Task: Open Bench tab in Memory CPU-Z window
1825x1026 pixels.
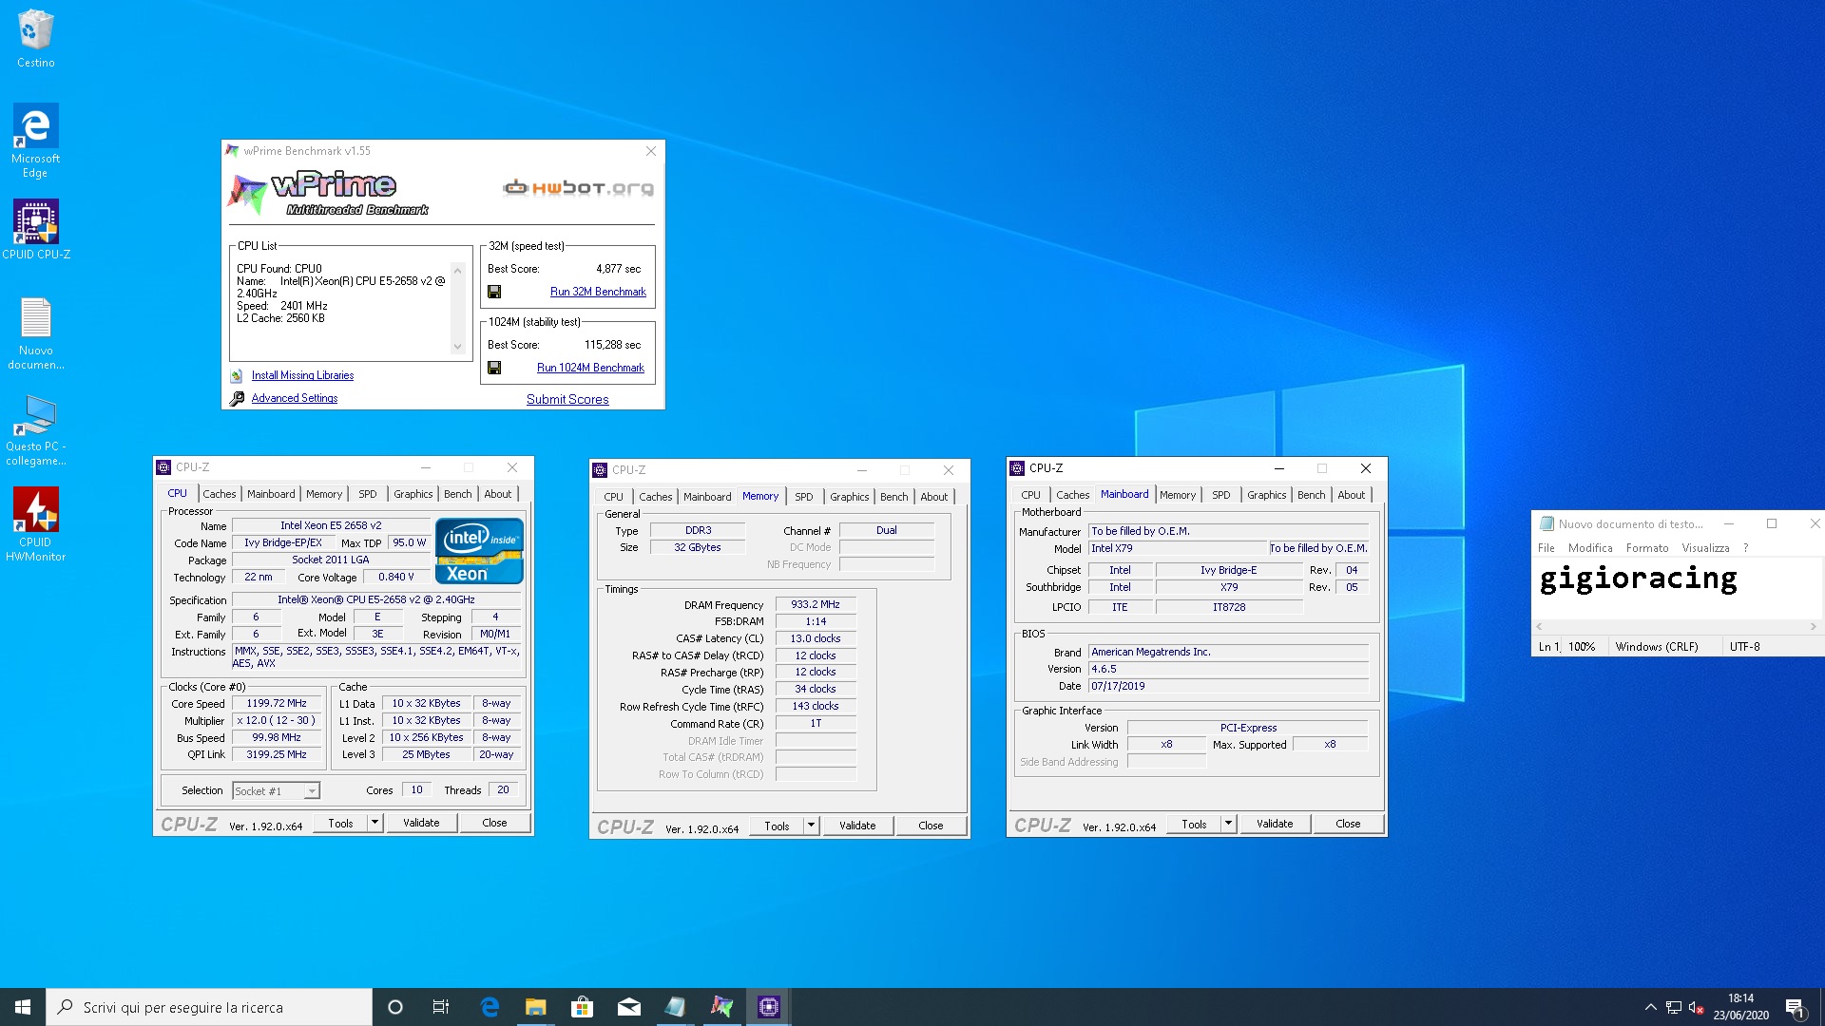Action: (x=893, y=497)
